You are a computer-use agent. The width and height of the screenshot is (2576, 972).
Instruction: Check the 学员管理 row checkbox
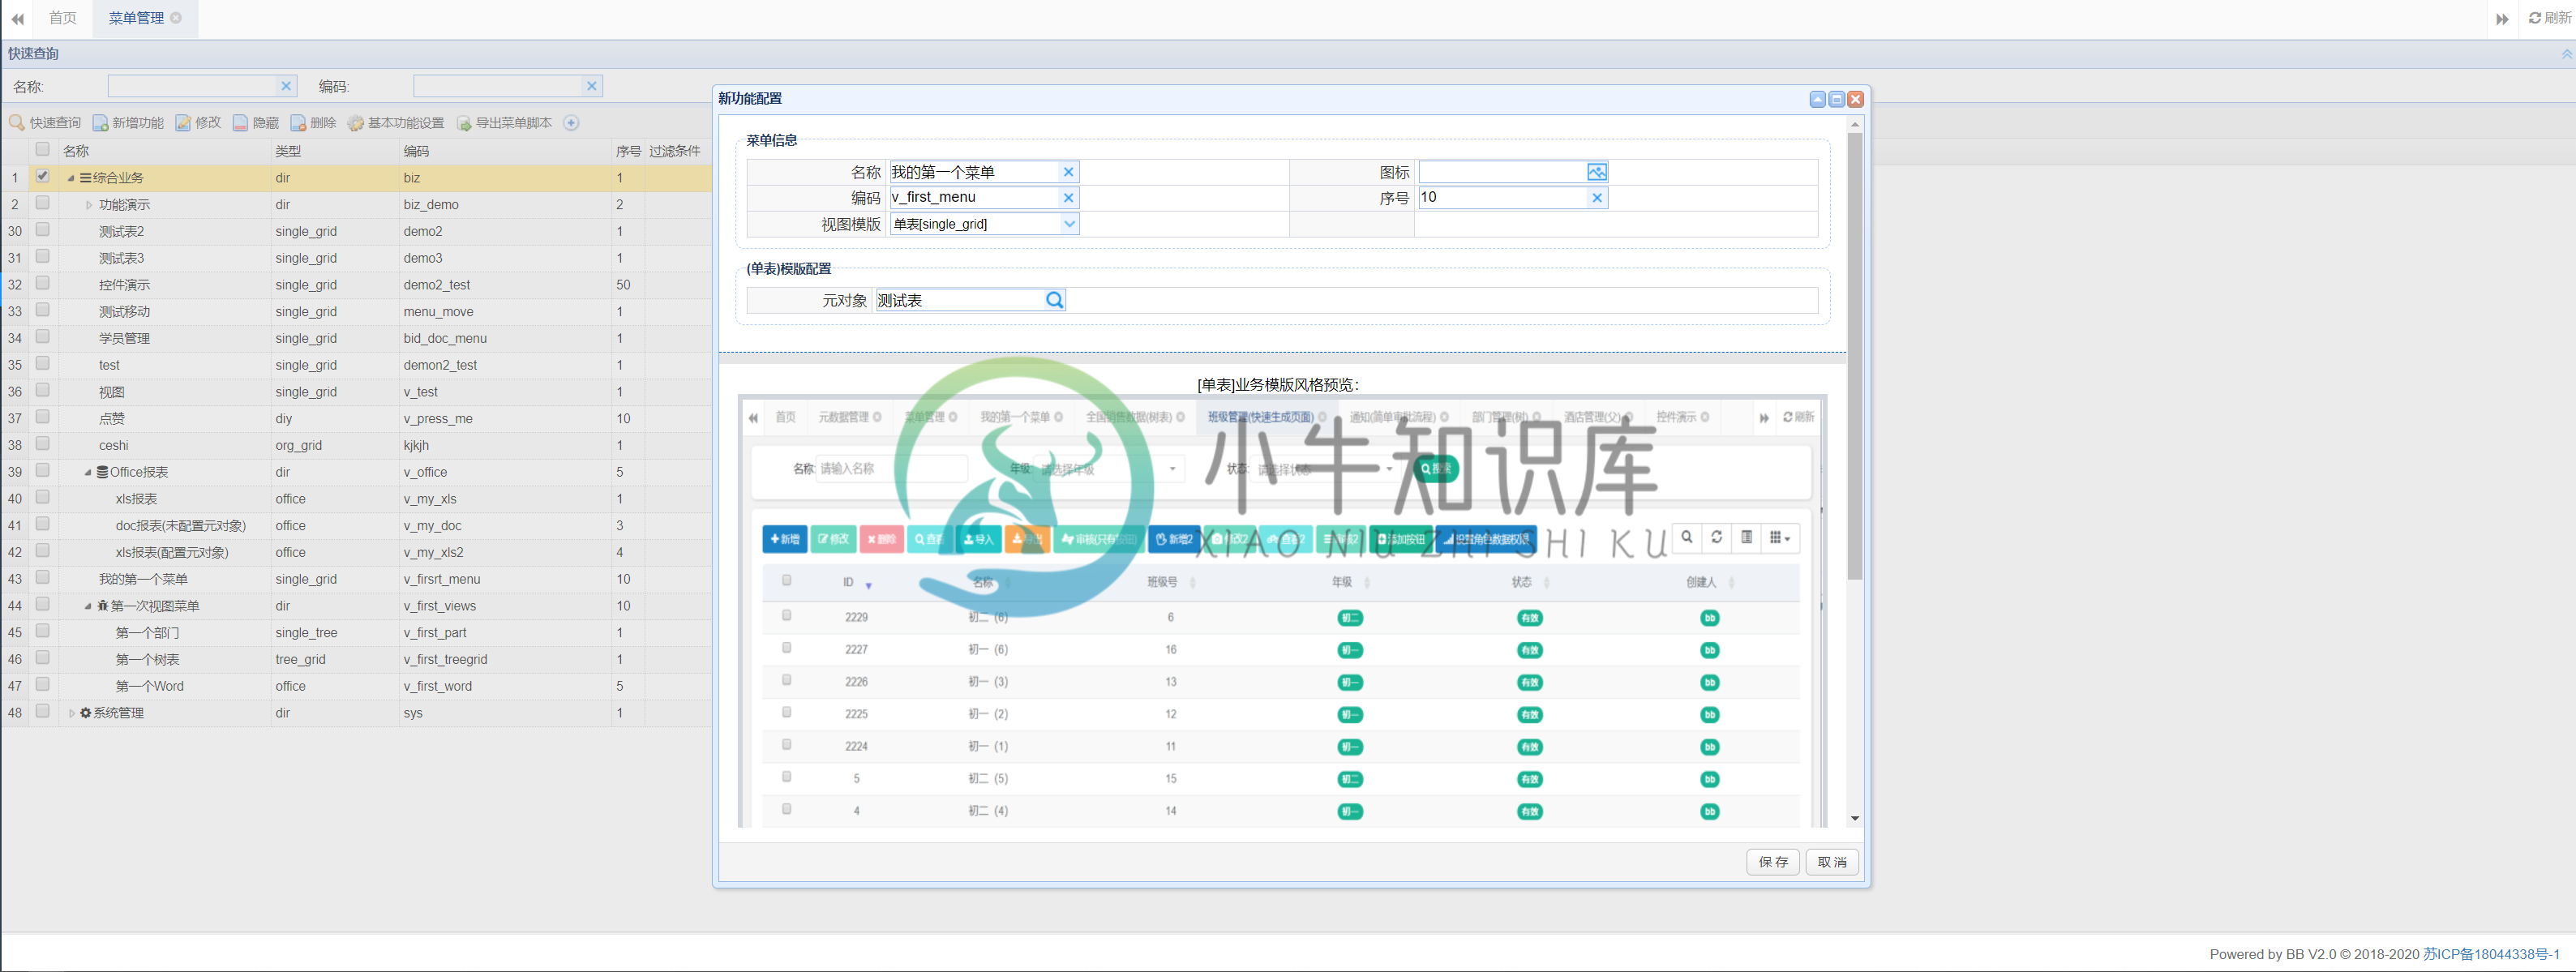coord(42,337)
